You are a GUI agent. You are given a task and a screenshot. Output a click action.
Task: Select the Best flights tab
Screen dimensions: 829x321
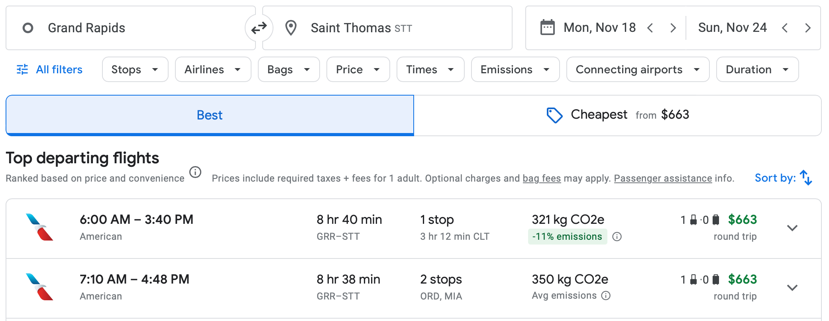coord(210,115)
